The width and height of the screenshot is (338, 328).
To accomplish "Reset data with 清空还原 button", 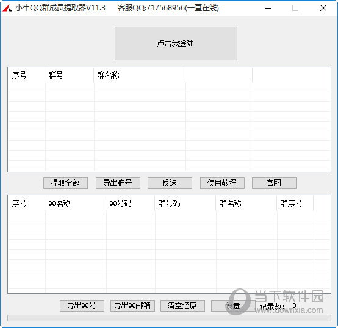I will pos(182,305).
